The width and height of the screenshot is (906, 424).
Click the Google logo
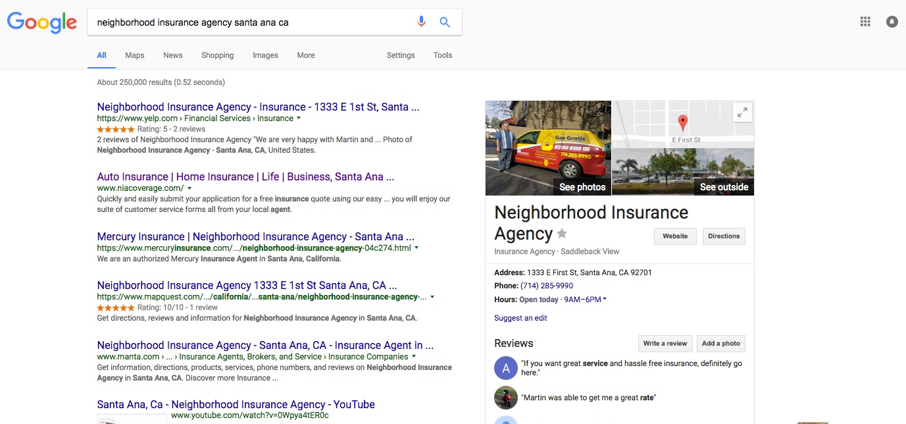[x=42, y=22]
